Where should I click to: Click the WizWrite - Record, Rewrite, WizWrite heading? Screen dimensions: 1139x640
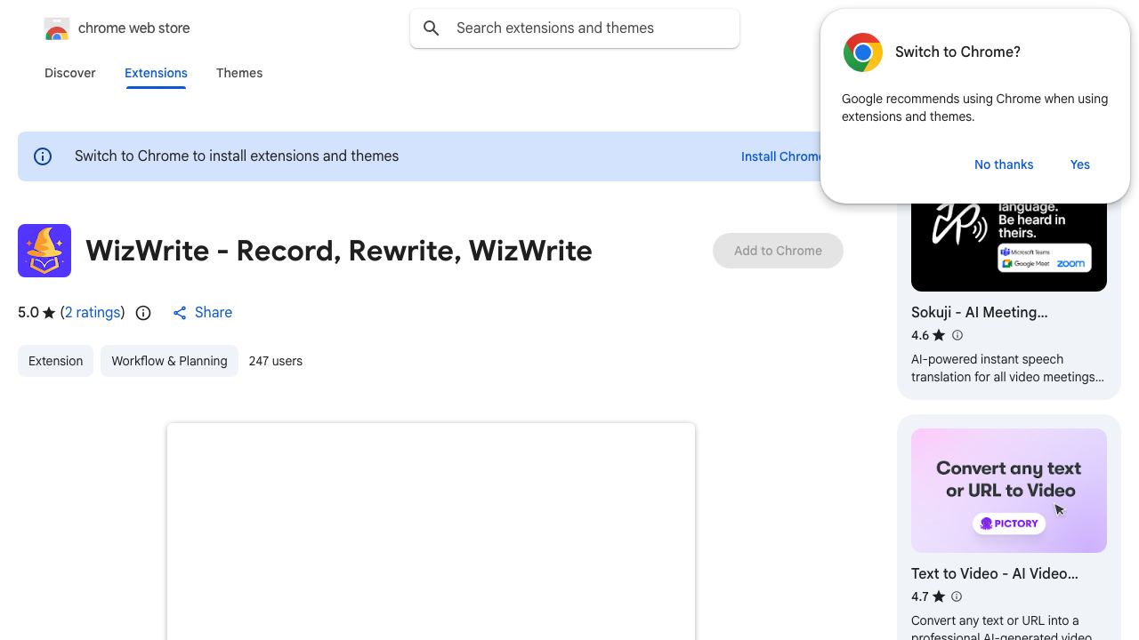point(339,251)
